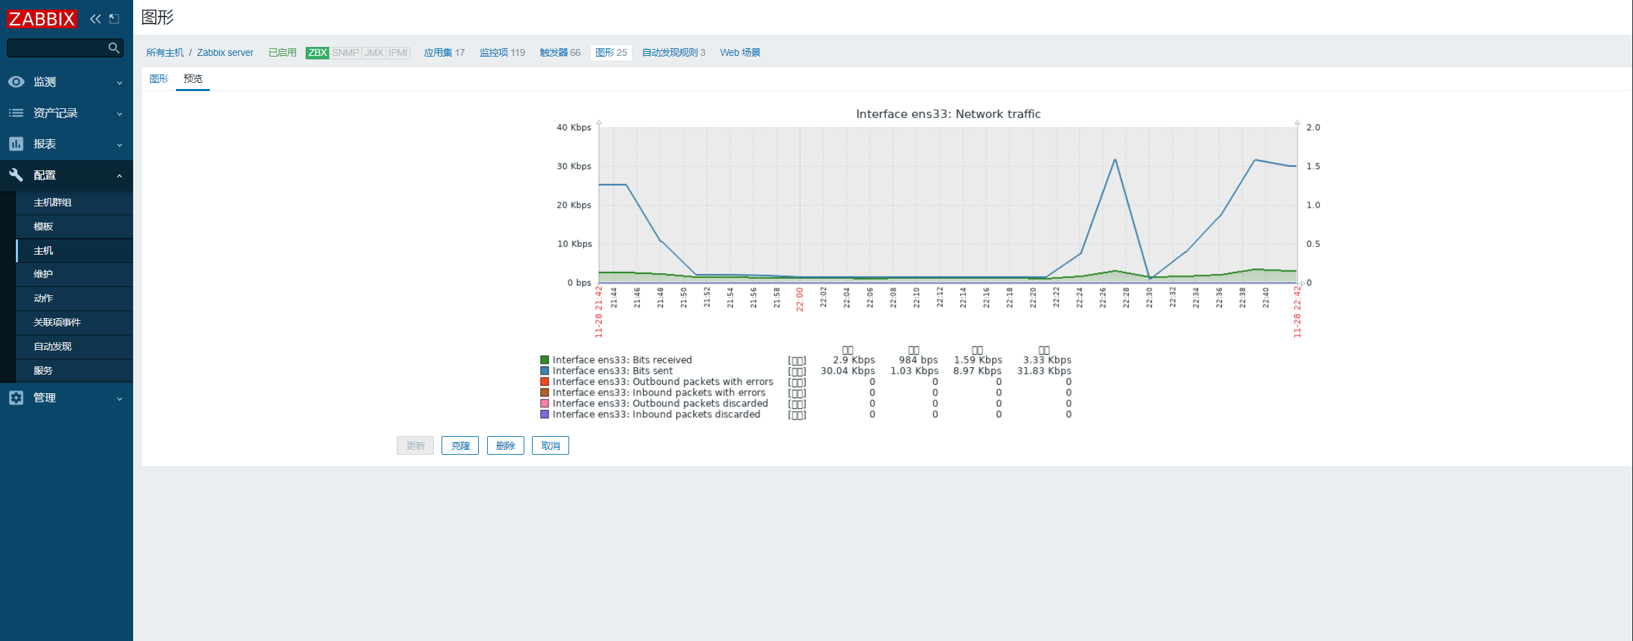The height and width of the screenshot is (641, 1633).
Task: Expand the 资产记录 menu chevron
Action: tap(119, 114)
